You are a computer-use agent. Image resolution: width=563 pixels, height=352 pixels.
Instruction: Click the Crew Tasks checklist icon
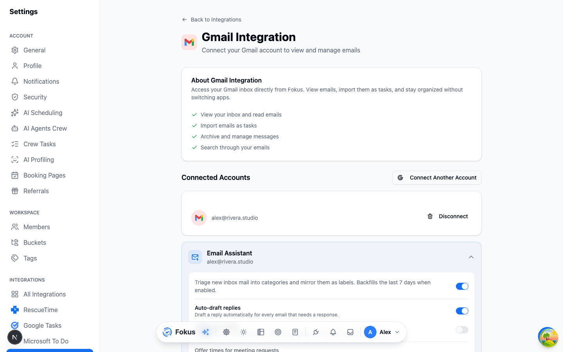pyautogui.click(x=15, y=144)
